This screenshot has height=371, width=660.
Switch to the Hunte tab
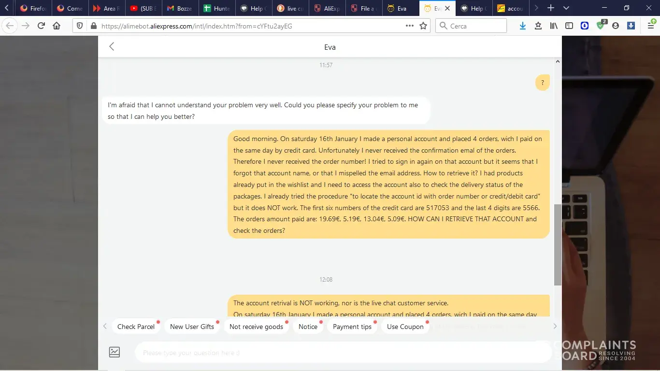(x=216, y=8)
